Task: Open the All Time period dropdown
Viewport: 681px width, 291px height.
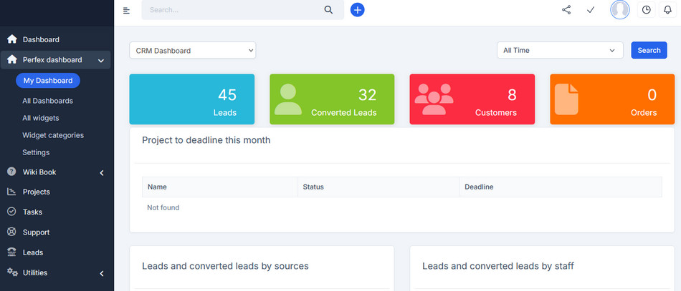Action: pos(560,50)
